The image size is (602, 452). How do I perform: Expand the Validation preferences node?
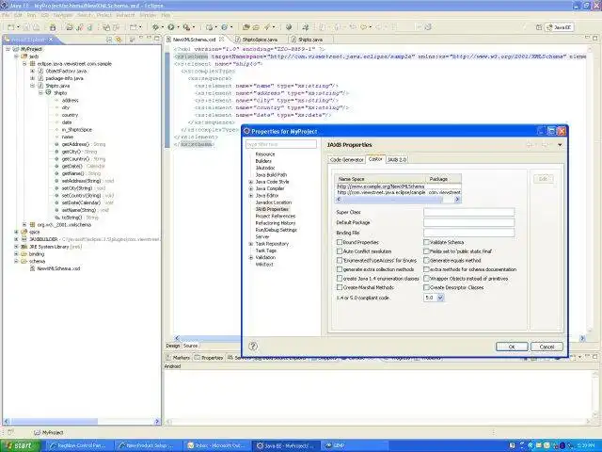pos(251,258)
